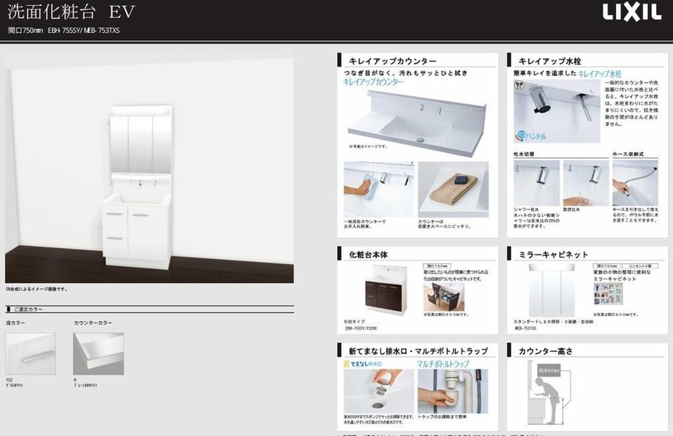This screenshot has height=436, width=673.
Task: Open the pull-out hose photo
Action: click(634, 182)
